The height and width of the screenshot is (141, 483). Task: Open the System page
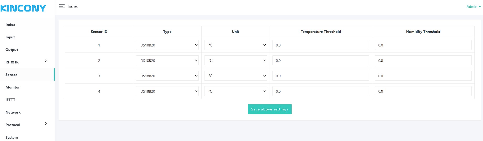pos(12,137)
